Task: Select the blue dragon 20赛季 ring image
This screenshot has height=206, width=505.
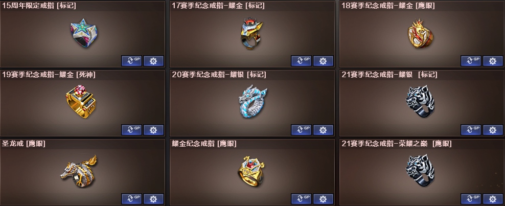Action: (x=253, y=101)
